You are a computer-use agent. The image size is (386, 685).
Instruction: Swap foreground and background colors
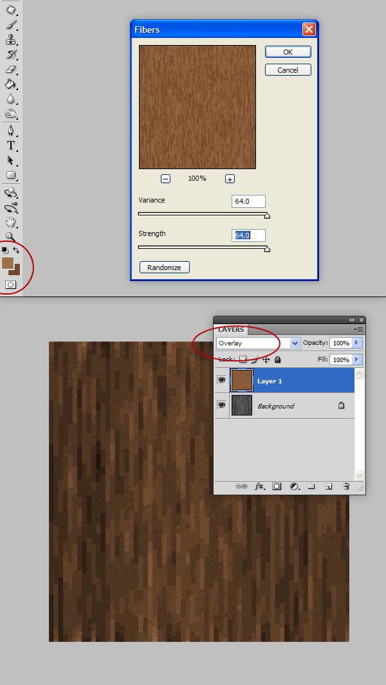click(16, 250)
